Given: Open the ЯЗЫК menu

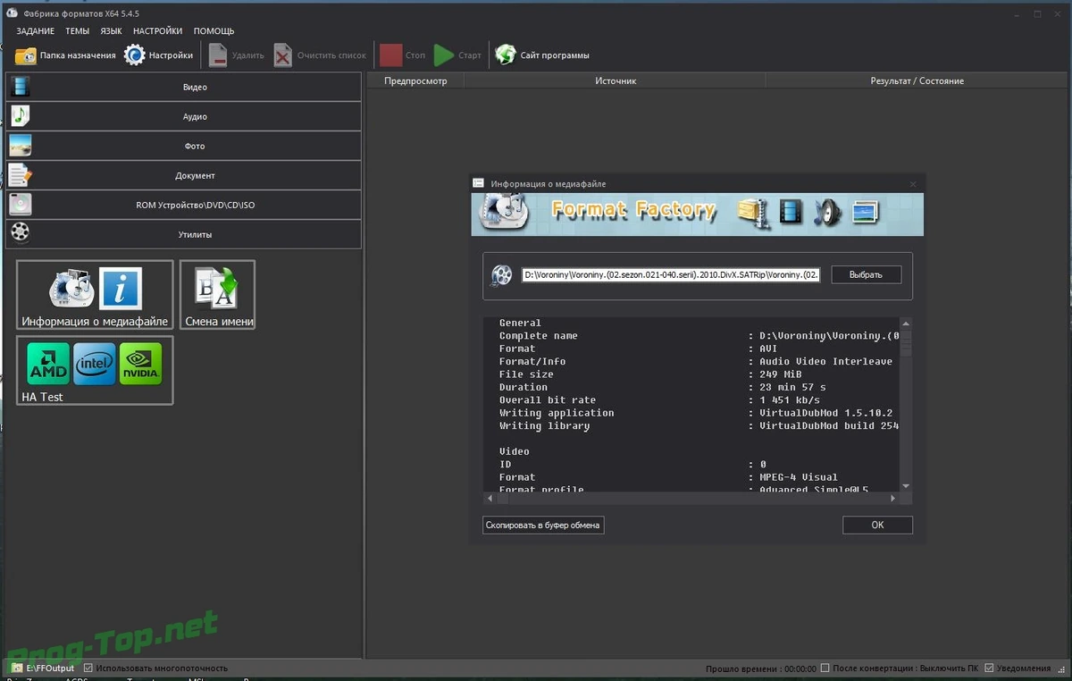Looking at the screenshot, I should pyautogui.click(x=111, y=30).
